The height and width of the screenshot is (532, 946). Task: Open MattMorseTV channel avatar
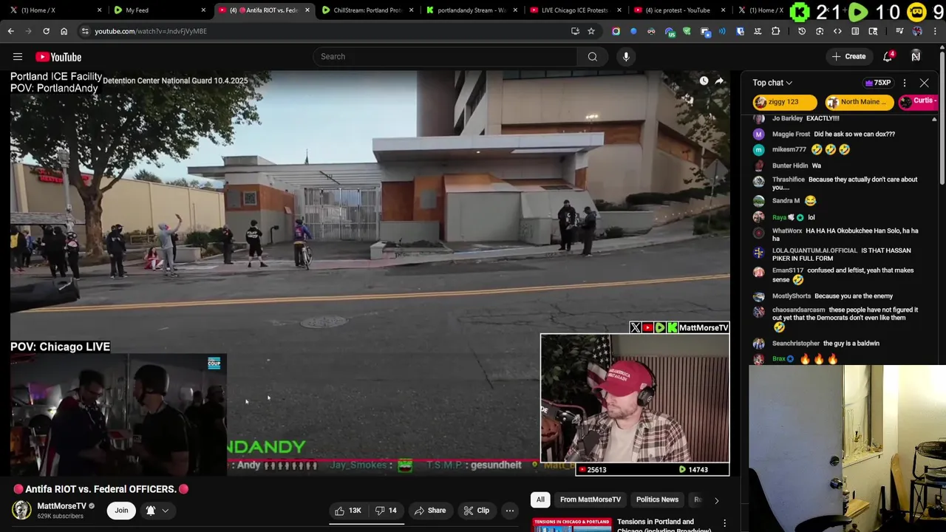coord(21,511)
